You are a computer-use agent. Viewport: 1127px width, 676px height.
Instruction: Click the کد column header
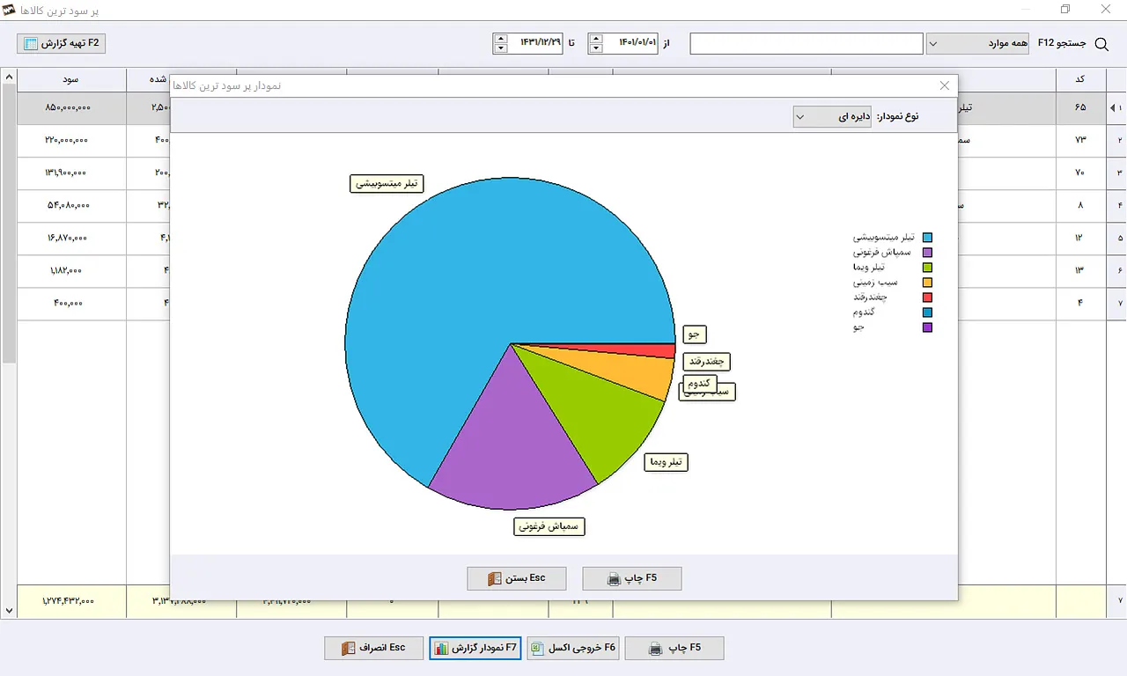click(x=1080, y=80)
